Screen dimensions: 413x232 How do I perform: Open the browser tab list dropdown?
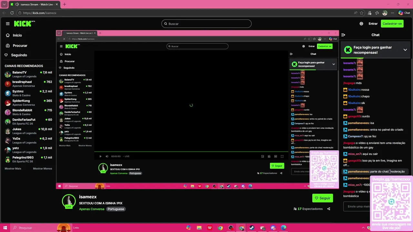[x=4, y=5]
